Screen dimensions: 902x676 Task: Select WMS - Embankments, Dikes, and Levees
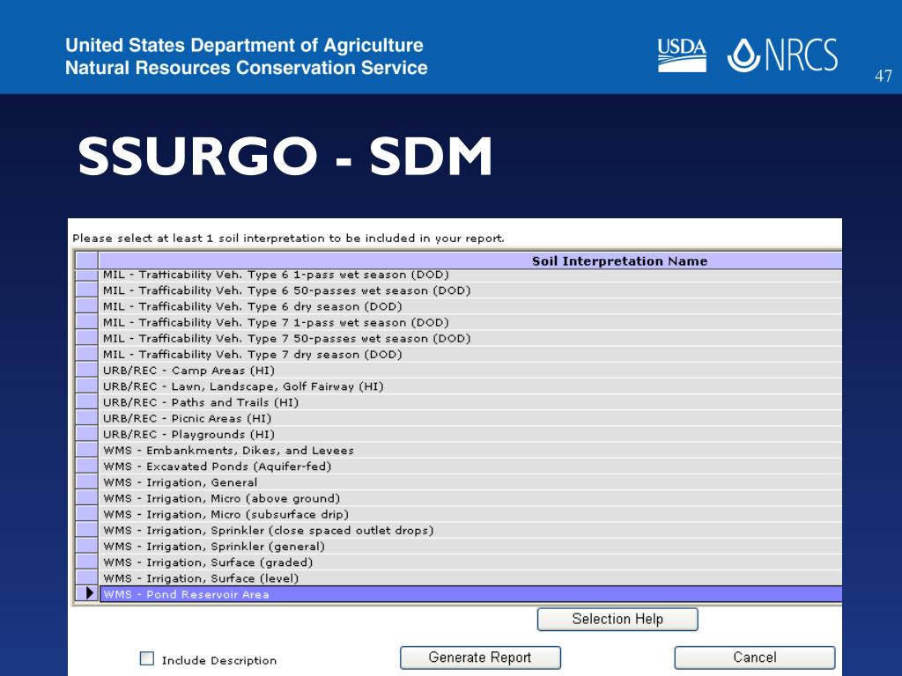470,450
